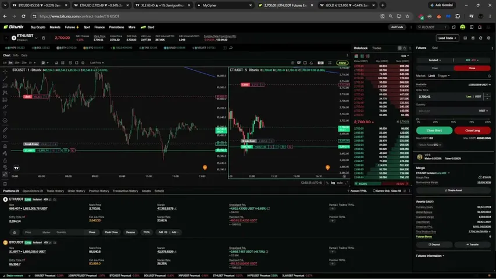
Task: Open the Markets menu
Action: [55, 27]
